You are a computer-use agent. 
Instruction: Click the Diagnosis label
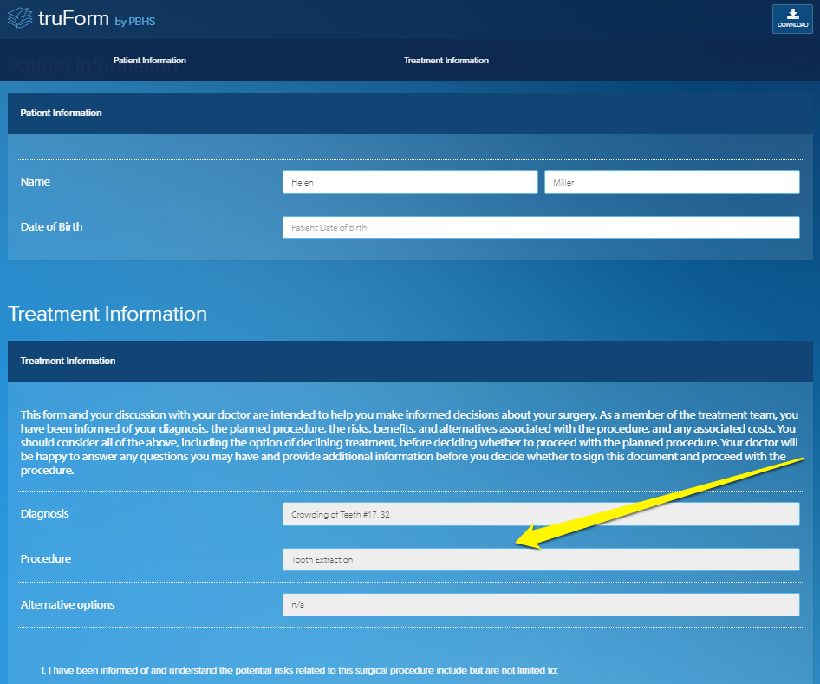coord(45,514)
